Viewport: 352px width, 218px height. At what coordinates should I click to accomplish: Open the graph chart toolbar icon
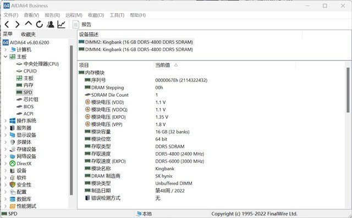(61, 24)
